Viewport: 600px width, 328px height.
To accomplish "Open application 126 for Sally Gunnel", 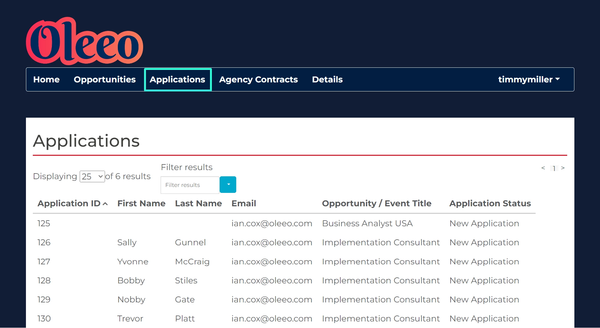I will 44,242.
